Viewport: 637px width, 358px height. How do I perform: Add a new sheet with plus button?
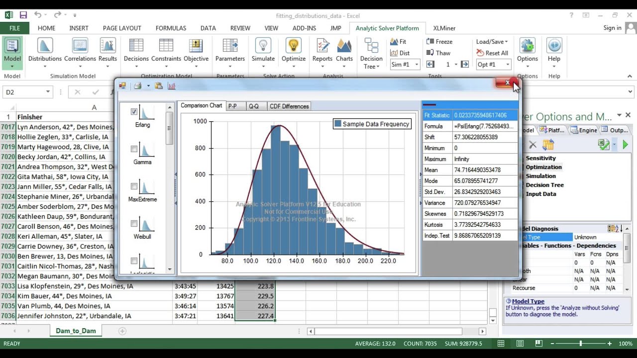122,331
